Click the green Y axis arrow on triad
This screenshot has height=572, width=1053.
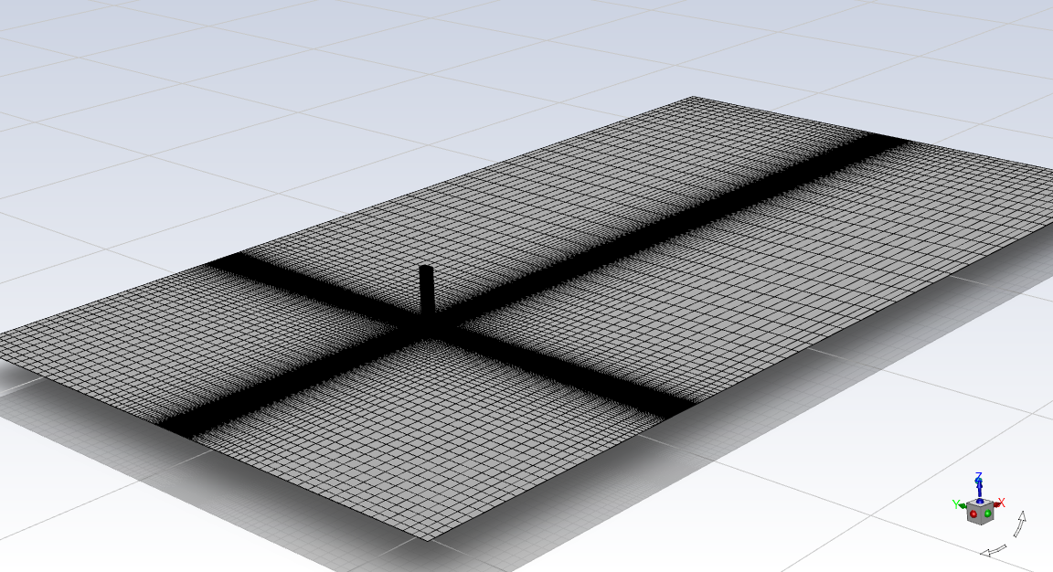click(x=963, y=505)
